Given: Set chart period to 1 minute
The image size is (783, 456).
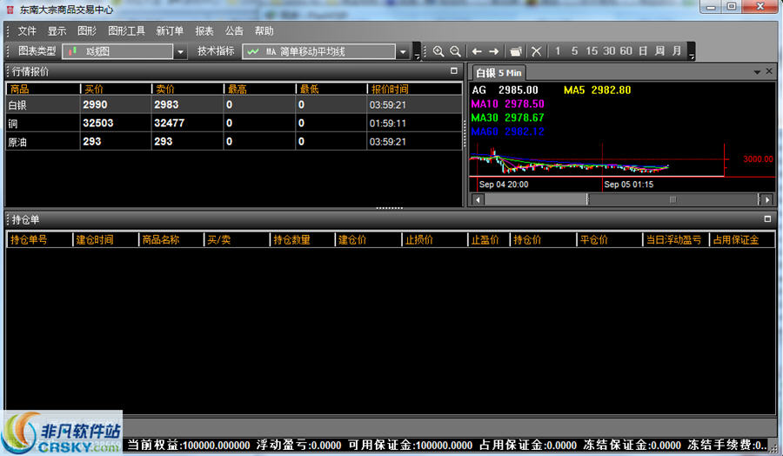Looking at the screenshot, I should pyautogui.click(x=558, y=51).
